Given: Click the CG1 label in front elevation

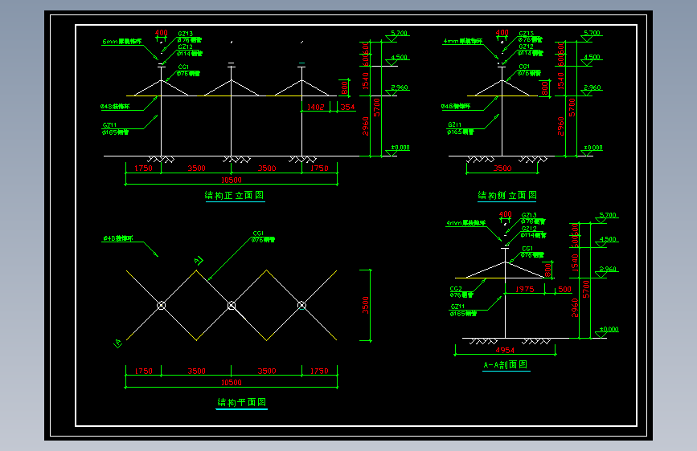Looking at the screenshot, I should click(x=183, y=67).
